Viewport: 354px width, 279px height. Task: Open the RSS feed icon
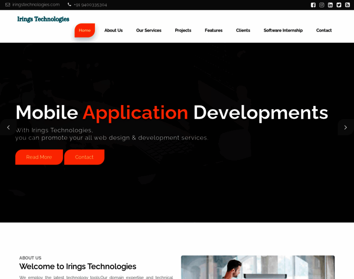click(347, 5)
